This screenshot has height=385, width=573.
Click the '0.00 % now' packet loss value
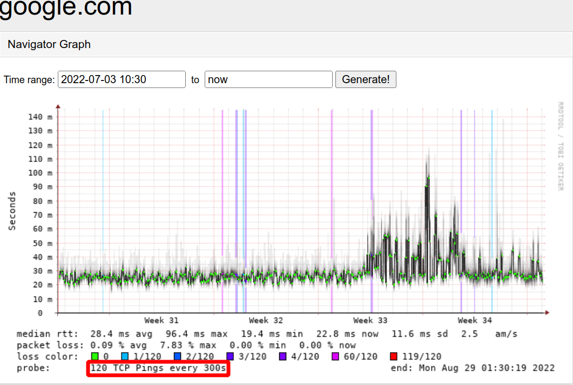point(327,345)
